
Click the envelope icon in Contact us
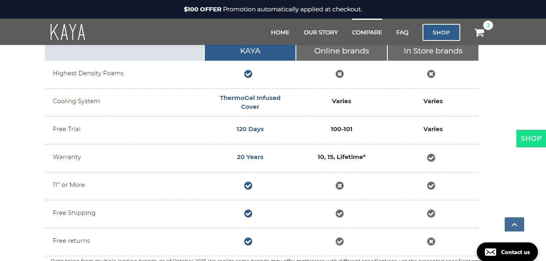(x=491, y=252)
